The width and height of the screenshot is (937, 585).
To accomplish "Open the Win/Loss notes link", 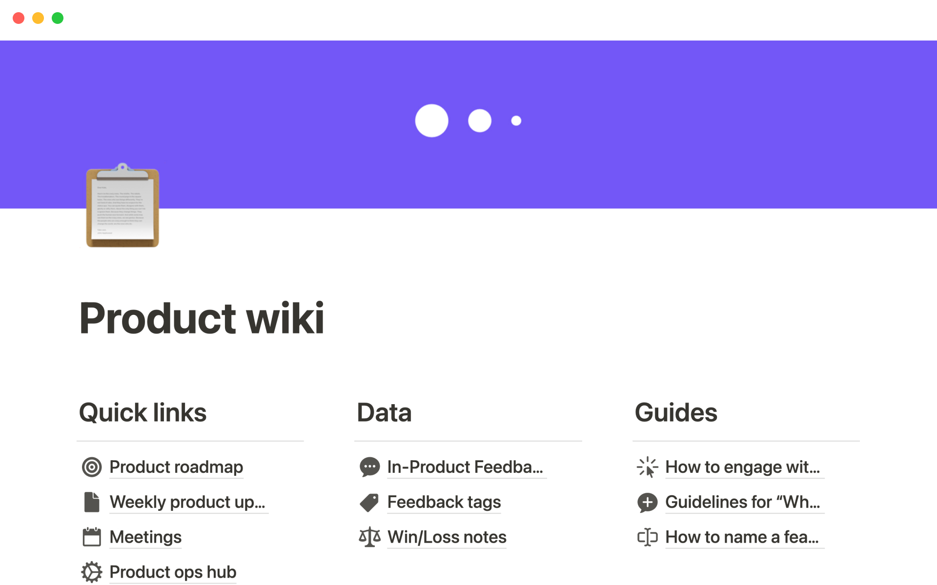I will 447,537.
